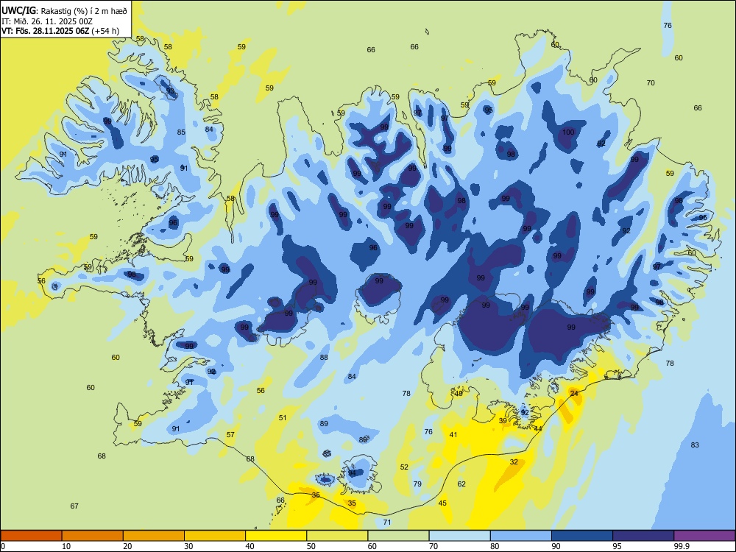
Task: Click the purple legend swatch above 99.9
Action: [704, 536]
